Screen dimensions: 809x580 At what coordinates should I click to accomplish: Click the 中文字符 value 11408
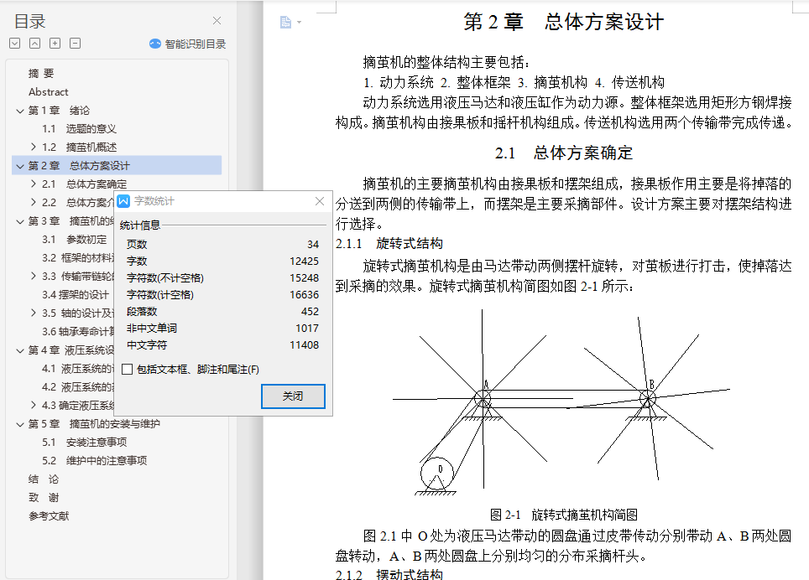(x=305, y=345)
